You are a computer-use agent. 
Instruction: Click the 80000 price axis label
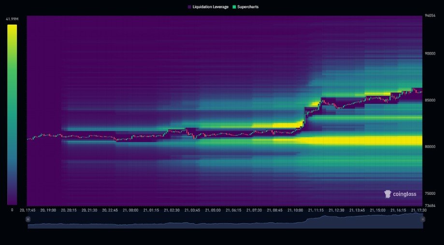click(x=430, y=147)
